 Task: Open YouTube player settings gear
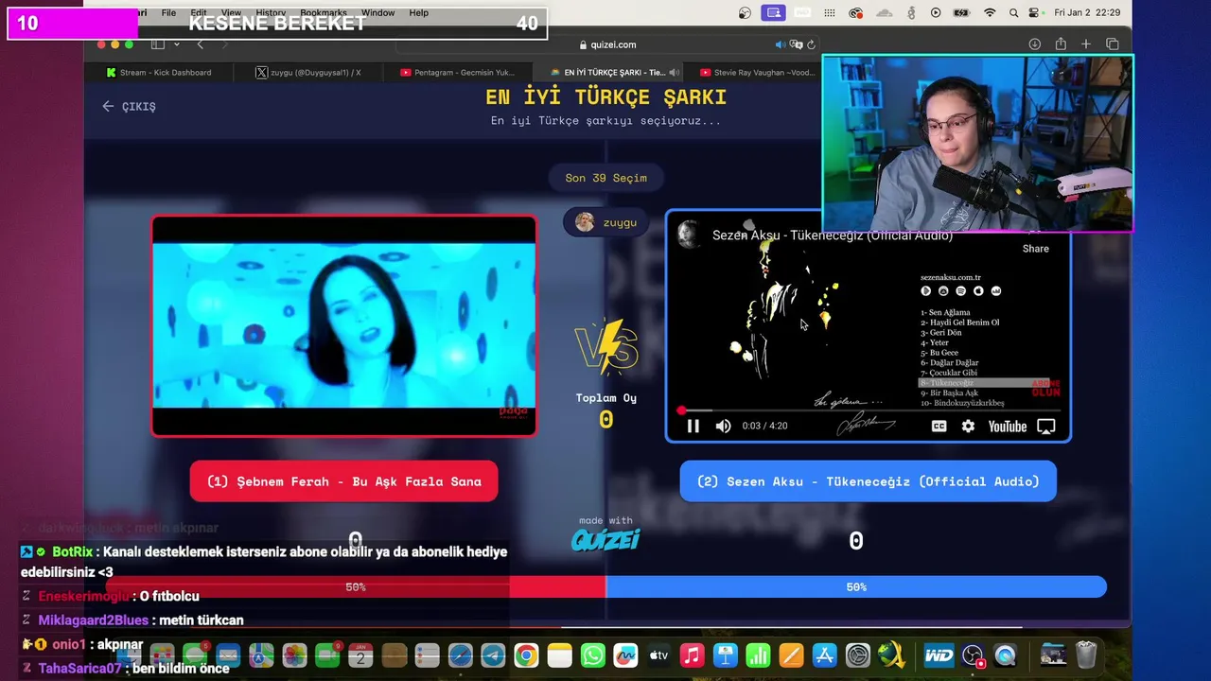(x=968, y=427)
